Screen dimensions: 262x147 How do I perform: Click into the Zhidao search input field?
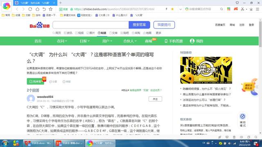(x=91, y=25)
